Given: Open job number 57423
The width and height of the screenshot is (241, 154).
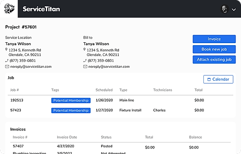Looking at the screenshot, I should tap(16, 110).
